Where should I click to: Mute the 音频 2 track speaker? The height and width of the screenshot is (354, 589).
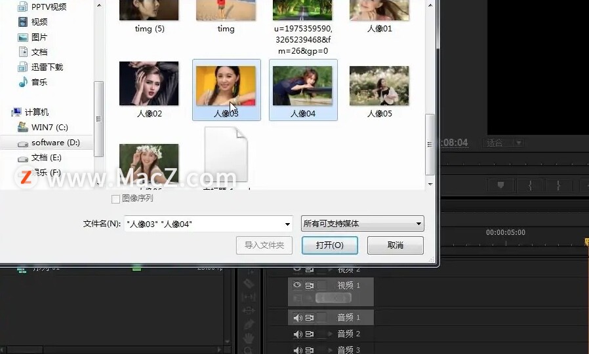[x=298, y=334]
